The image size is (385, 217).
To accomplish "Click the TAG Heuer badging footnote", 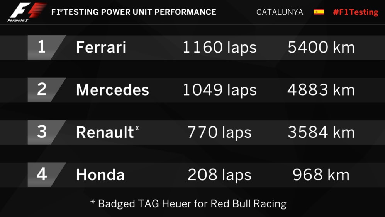I will 188,203.
